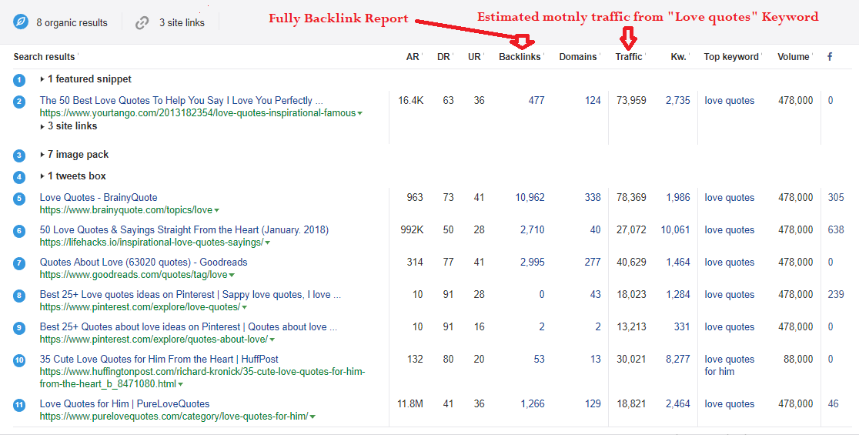Open the Love Quotes - BrainyQuote result
Image resolution: width=859 pixels, height=435 pixels.
pos(99,198)
